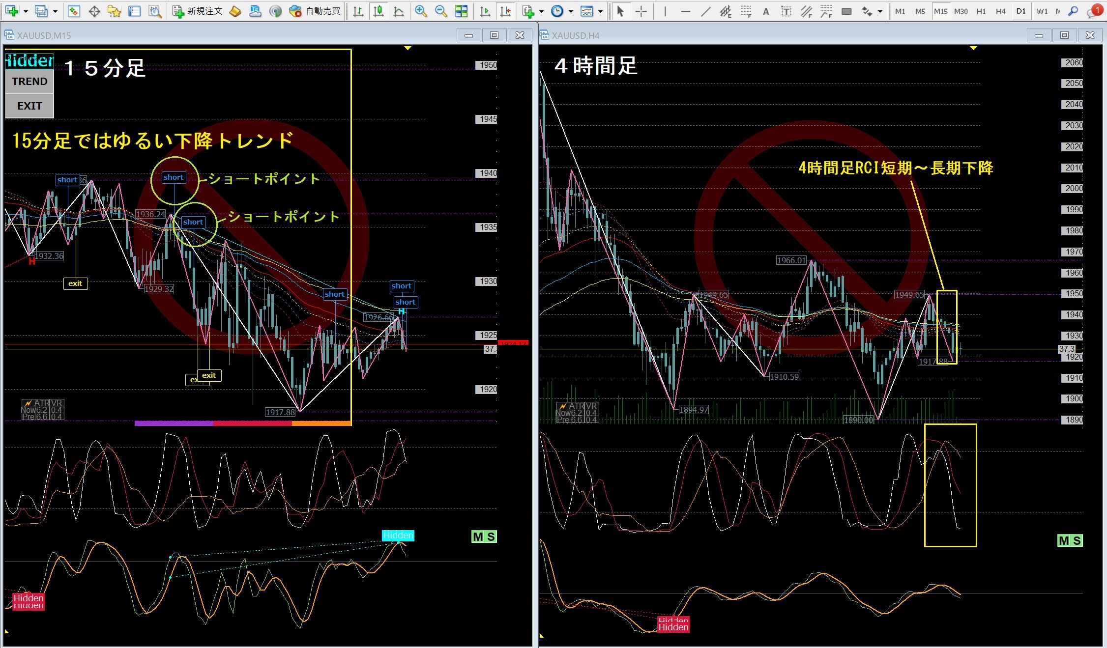Expand the new chart dropdown arrow

click(26, 11)
